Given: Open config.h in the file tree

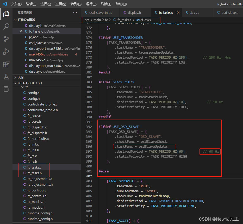Looking at the screenshot, I should click(47, 99).
